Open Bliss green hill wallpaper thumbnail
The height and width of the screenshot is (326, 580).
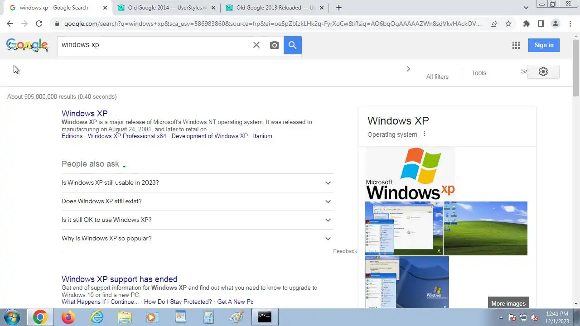tap(485, 228)
